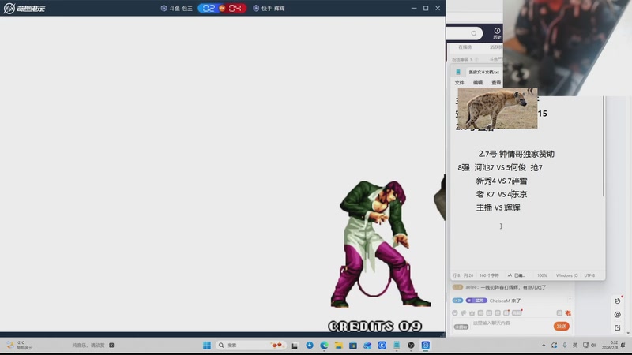The image size is (632, 355).
Task: Click the Windows taskbar search box
Action: tap(250, 345)
